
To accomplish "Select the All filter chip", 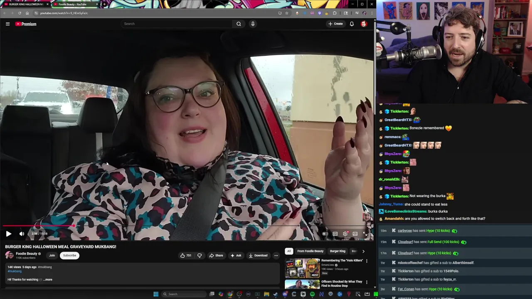I will pyautogui.click(x=289, y=251).
